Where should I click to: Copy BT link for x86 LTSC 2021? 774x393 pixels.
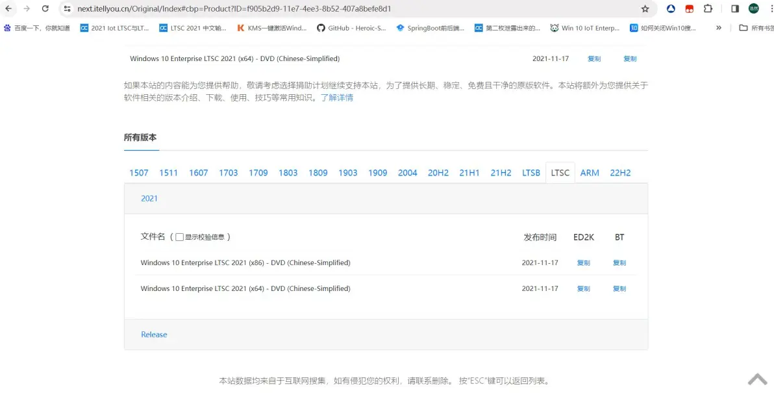click(619, 262)
